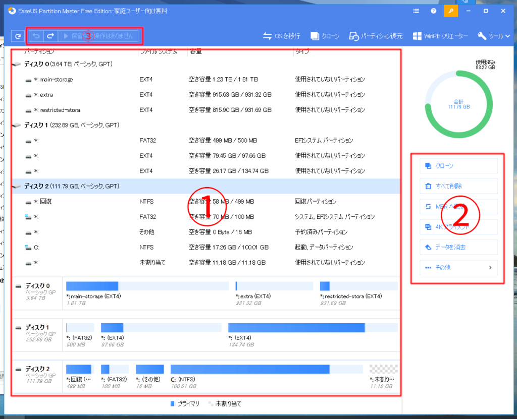Open パーティション復元 recovery tool
517x419 pixels.
point(376,36)
